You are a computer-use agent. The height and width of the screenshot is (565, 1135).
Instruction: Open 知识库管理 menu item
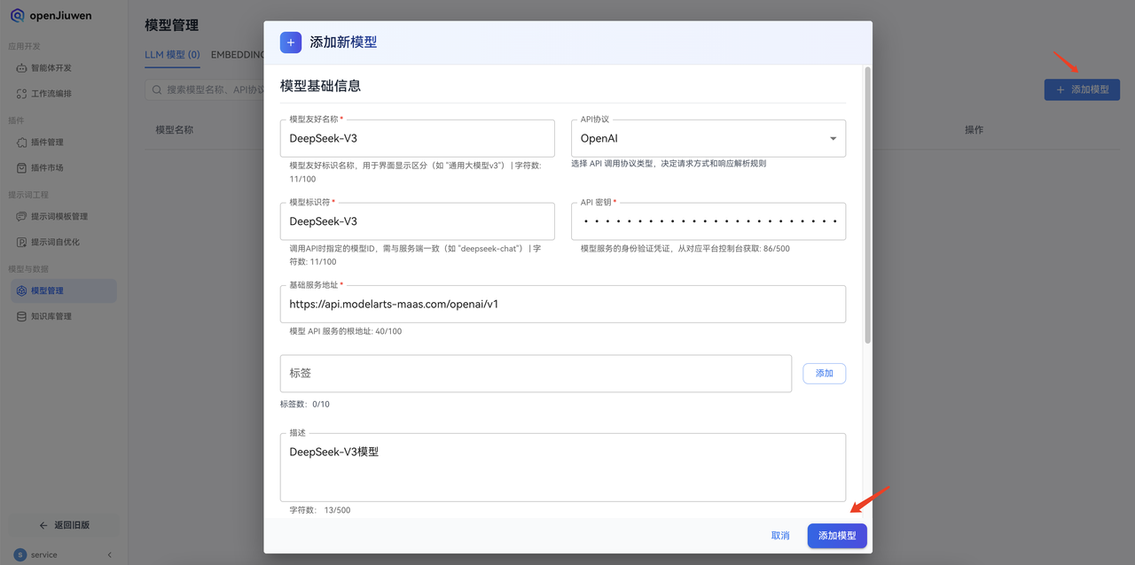tap(63, 316)
